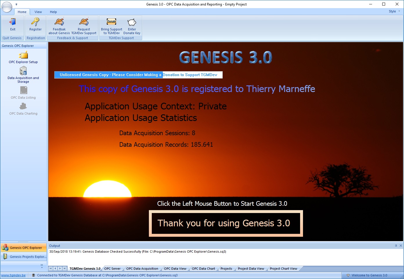Click the Application Usage Statistics heading

tap(141, 118)
